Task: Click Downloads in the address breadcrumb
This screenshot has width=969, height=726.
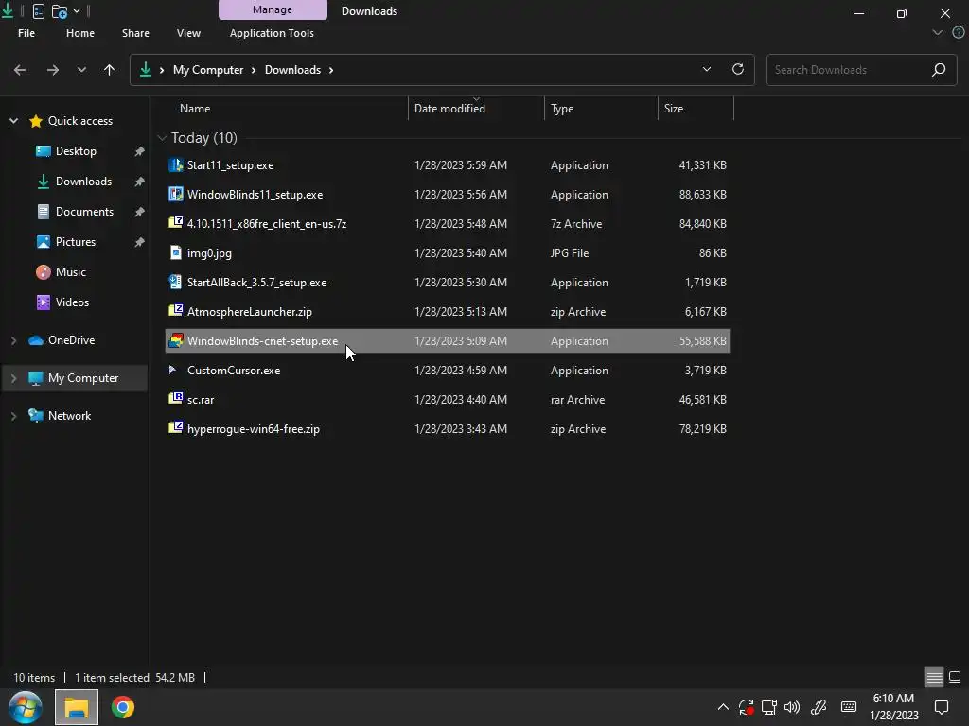Action: click(293, 70)
